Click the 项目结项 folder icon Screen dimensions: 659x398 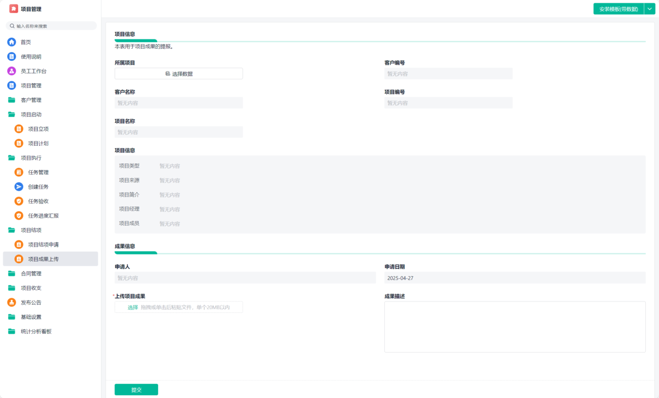pyautogui.click(x=12, y=230)
